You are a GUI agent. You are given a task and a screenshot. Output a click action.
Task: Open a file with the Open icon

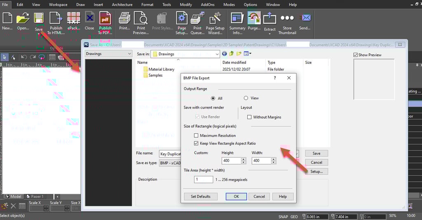(23, 18)
